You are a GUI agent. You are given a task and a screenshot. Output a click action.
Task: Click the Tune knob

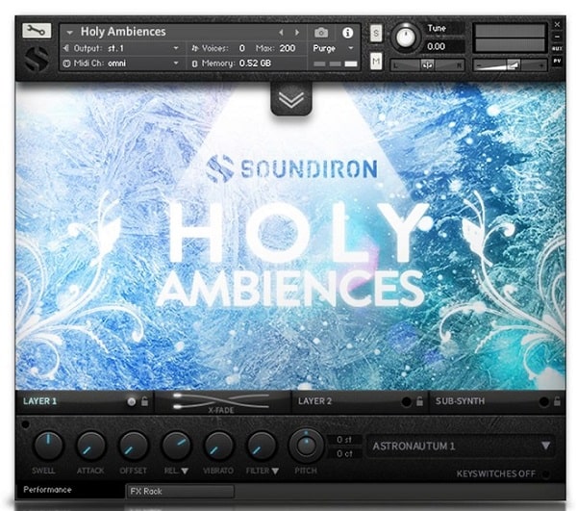point(405,37)
